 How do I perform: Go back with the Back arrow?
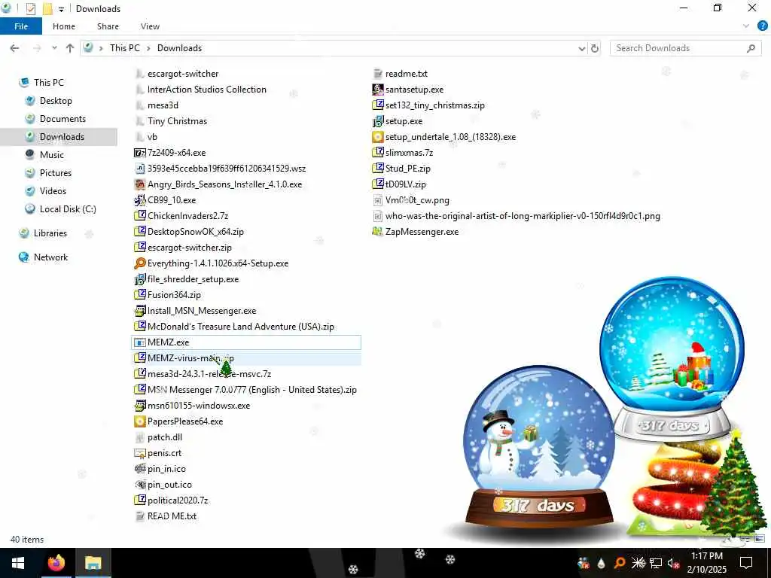point(15,48)
